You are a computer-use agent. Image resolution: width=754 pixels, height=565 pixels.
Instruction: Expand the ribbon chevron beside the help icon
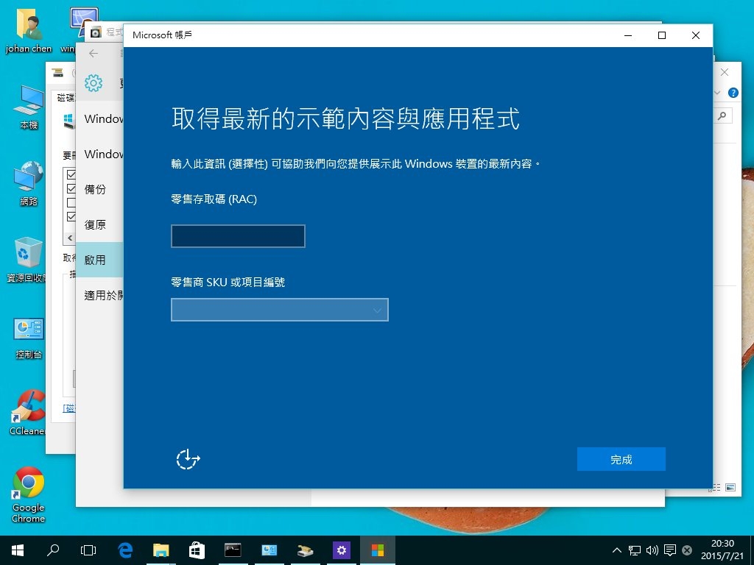coord(717,93)
